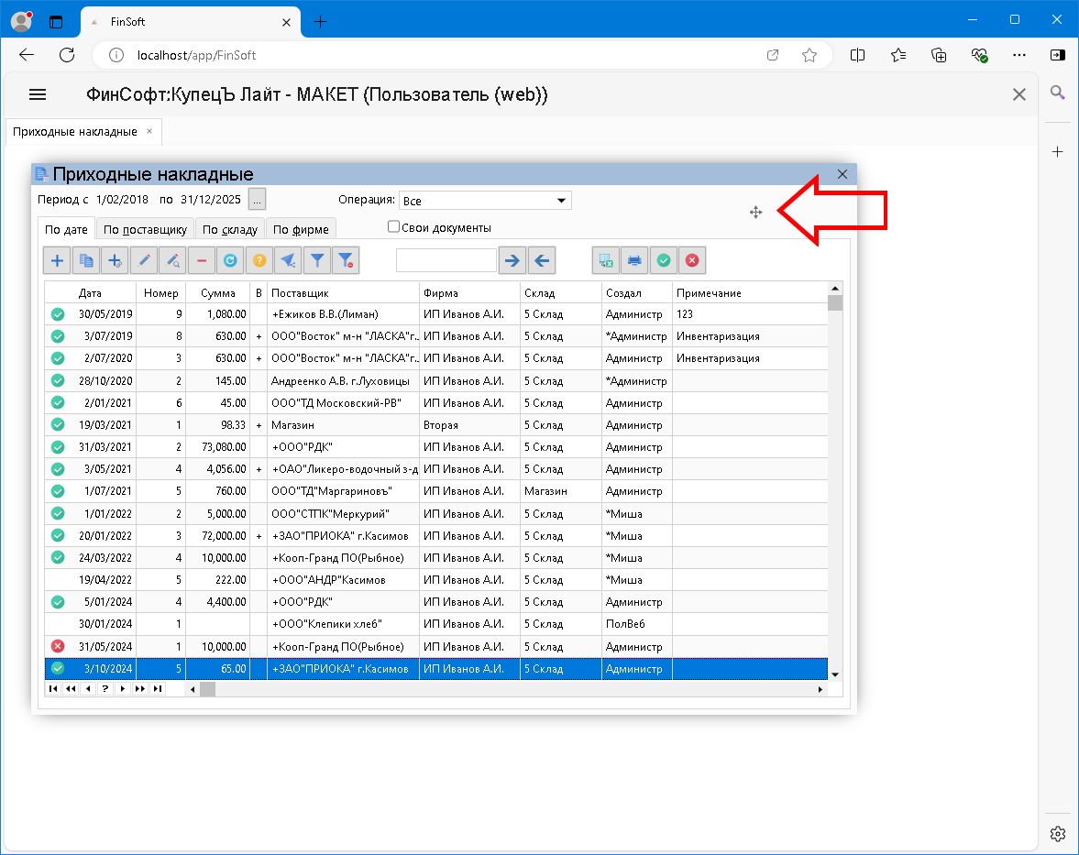Click the blue refresh toolbar icon

[230, 261]
